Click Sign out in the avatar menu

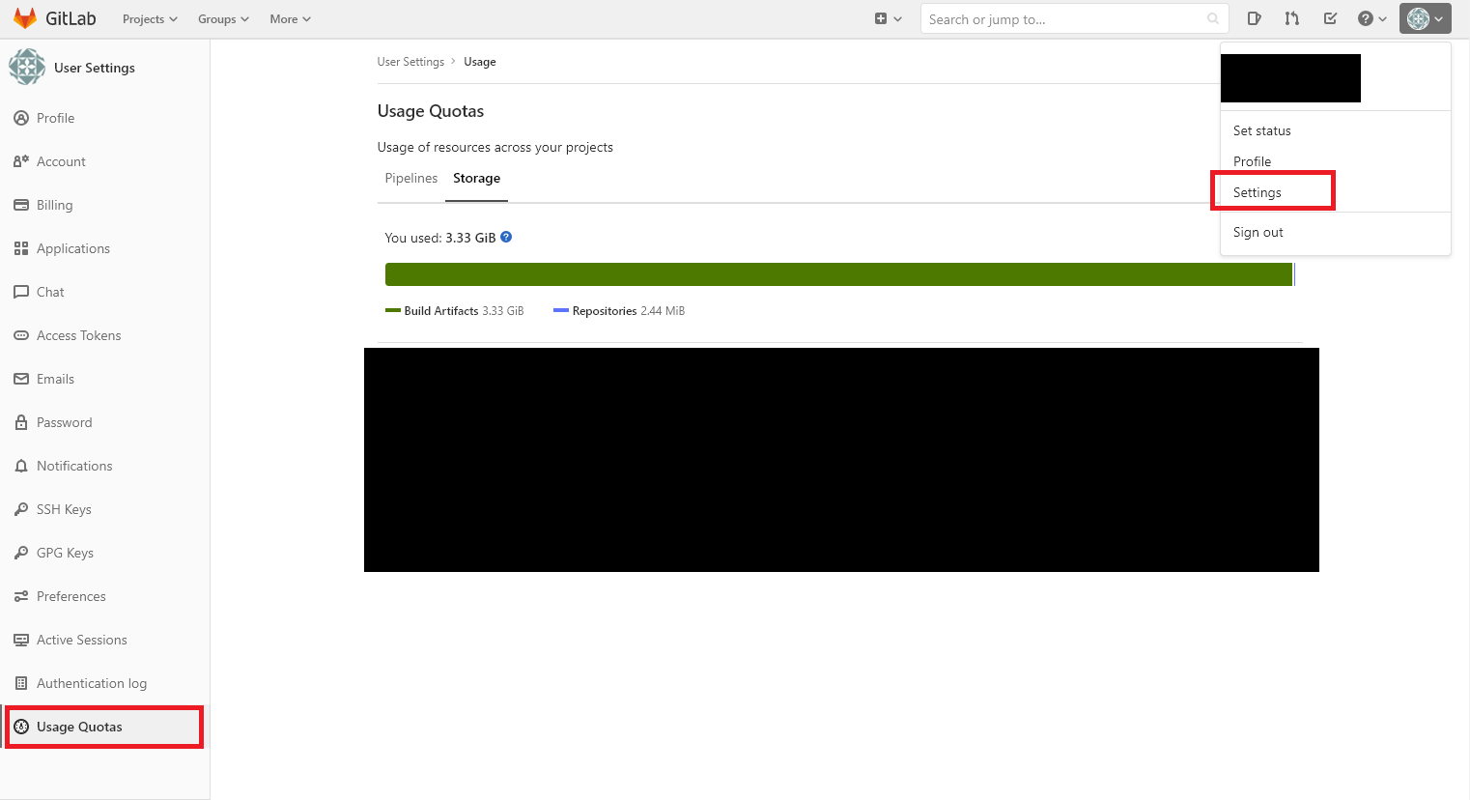click(1258, 232)
